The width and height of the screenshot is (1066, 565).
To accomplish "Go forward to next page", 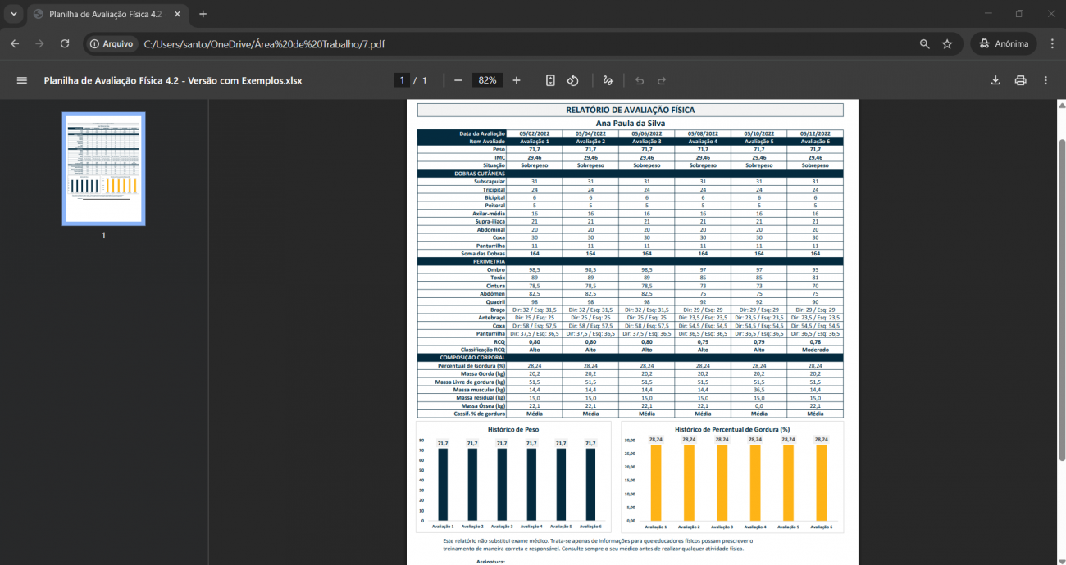I will [x=39, y=44].
